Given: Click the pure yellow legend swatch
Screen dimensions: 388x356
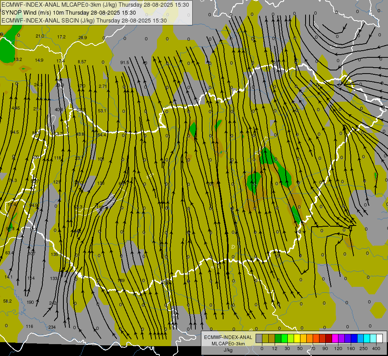Looking at the screenshot, I should [297, 339].
